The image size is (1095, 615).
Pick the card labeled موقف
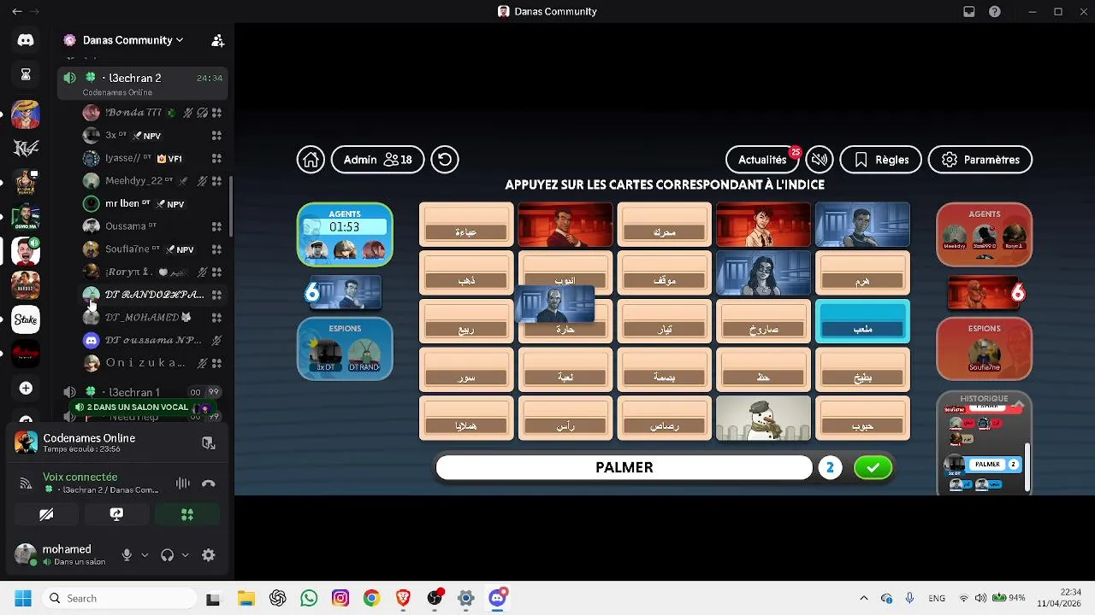[664, 273]
